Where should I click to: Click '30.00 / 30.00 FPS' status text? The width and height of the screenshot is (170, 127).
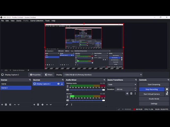pyautogui.click(x=161, y=109)
